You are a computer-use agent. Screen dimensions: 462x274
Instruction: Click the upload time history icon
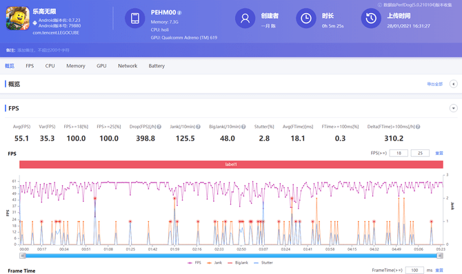(x=371, y=19)
